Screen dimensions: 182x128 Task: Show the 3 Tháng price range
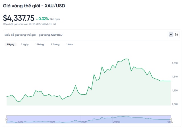[55, 44]
